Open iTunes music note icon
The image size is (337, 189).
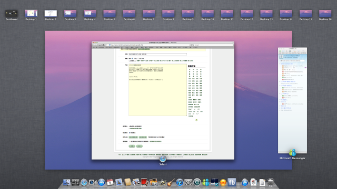point(180,182)
